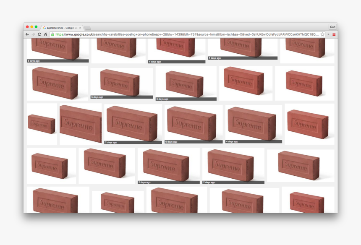Open the home page via house icon

[x=46, y=34]
